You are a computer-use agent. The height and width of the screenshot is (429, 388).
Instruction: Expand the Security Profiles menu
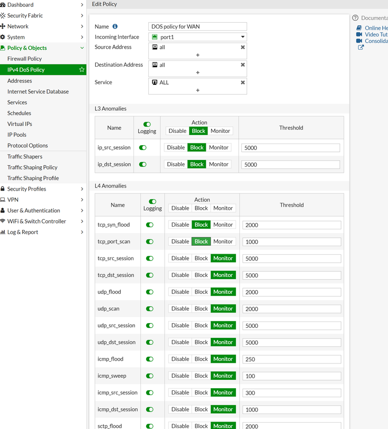click(x=42, y=189)
